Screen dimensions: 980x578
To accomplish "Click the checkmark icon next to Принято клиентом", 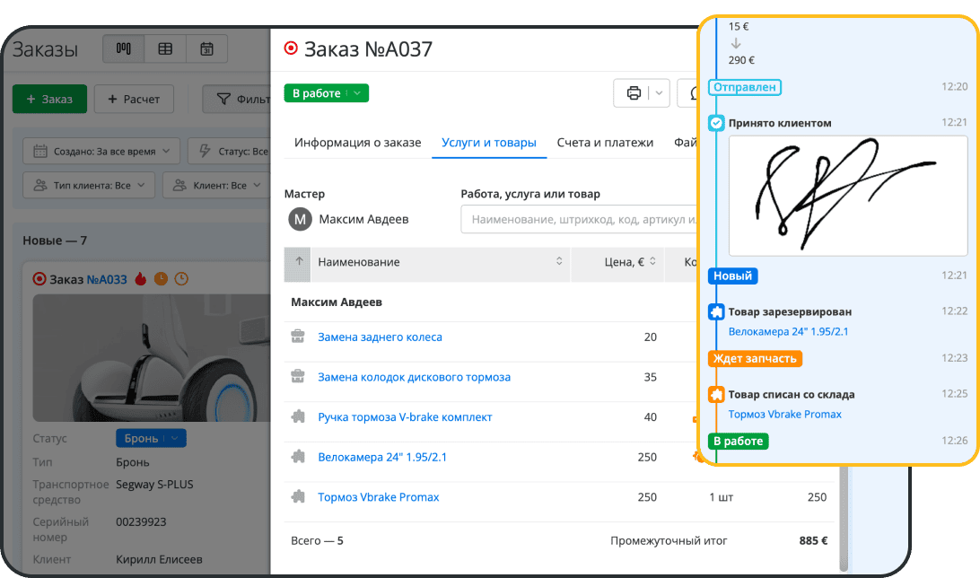I will pos(716,123).
